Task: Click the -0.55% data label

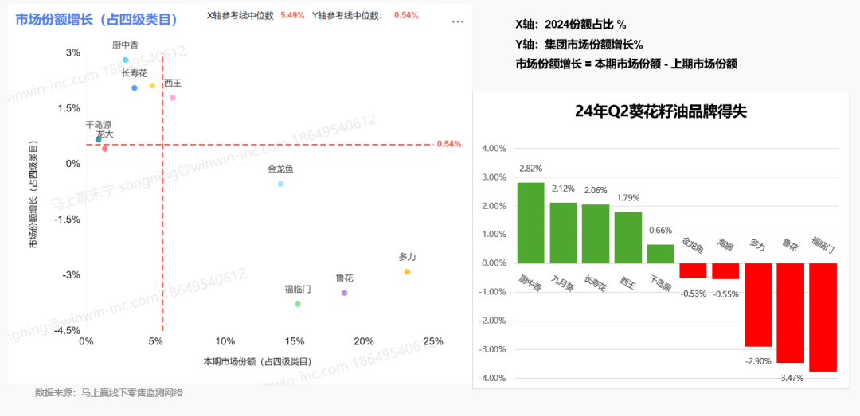Action: (725, 294)
